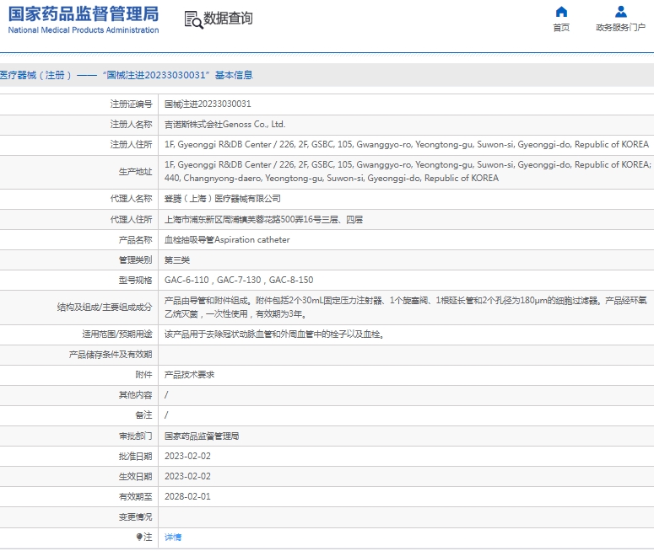This screenshot has height=551, width=654.
Task: Open the 政务服务门户 user portal icon
Action: pos(620,12)
